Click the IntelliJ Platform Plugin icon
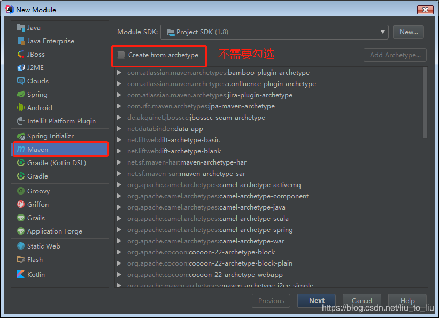439x318 pixels. click(x=21, y=121)
